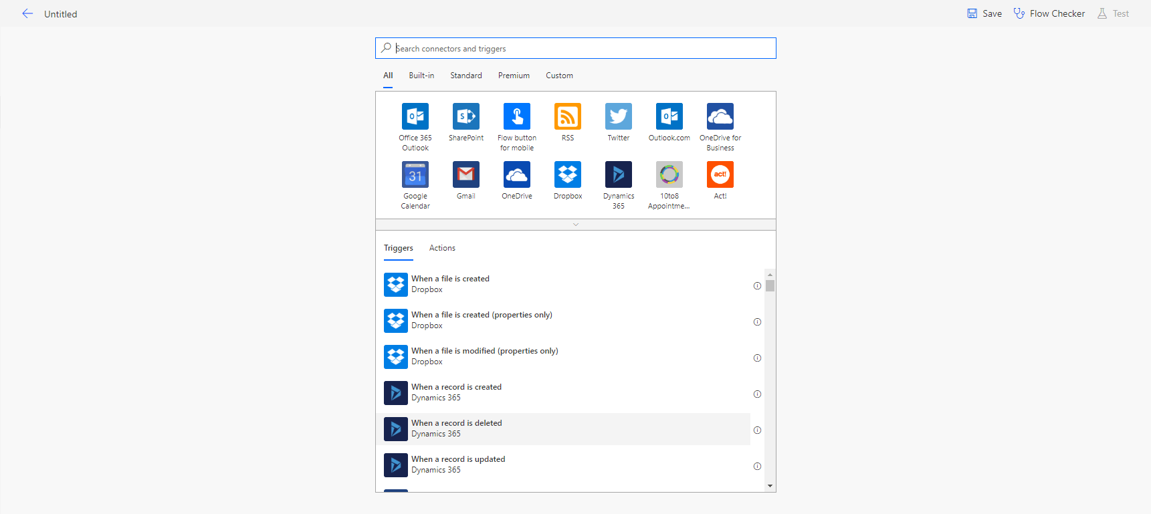Focus the search connectors and triggers field
1151x514 pixels.
pos(576,48)
